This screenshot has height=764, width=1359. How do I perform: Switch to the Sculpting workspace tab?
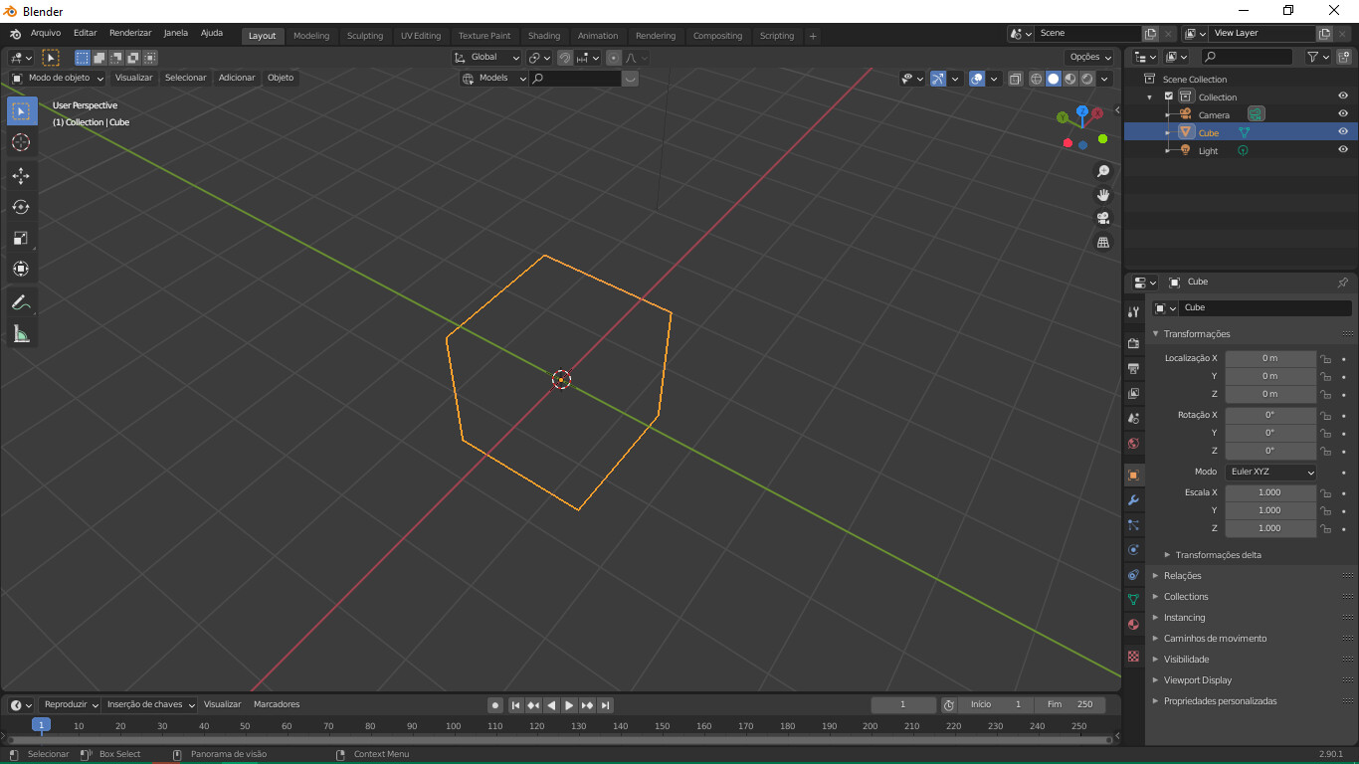(365, 36)
